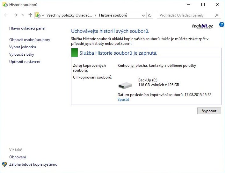
Task: Open the address bar history dropdown
Action: click(143, 15)
